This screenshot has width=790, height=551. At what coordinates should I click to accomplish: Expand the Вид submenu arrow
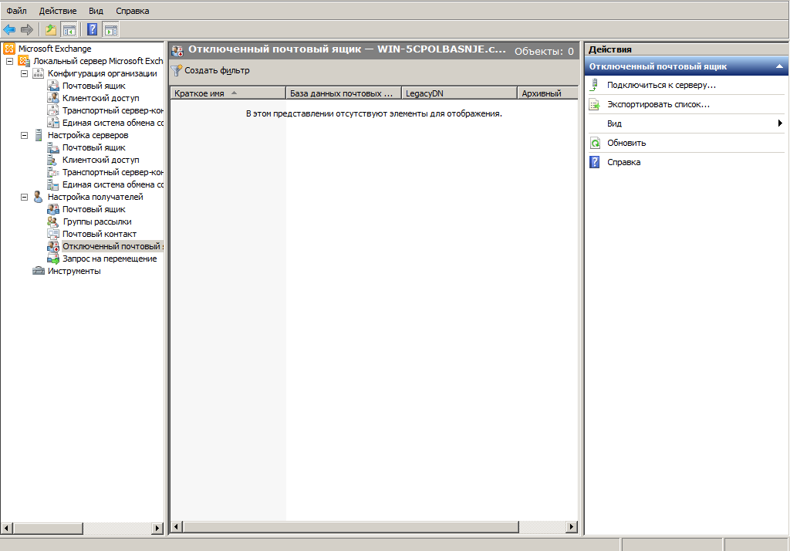pos(780,123)
